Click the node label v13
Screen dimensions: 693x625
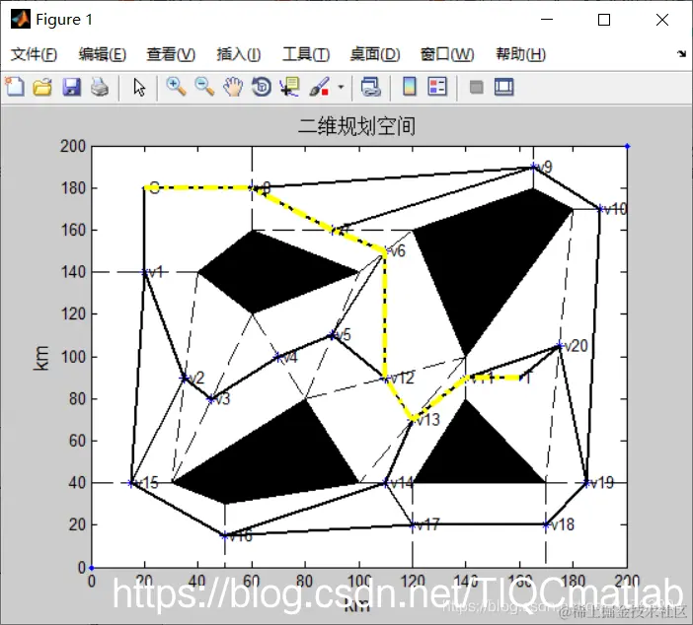428,420
